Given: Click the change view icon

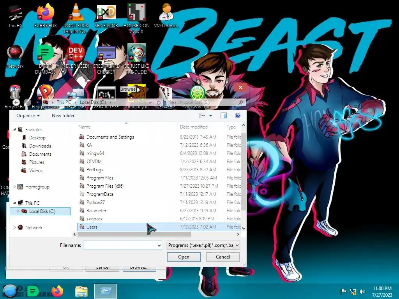Looking at the screenshot, I should point(202,116).
